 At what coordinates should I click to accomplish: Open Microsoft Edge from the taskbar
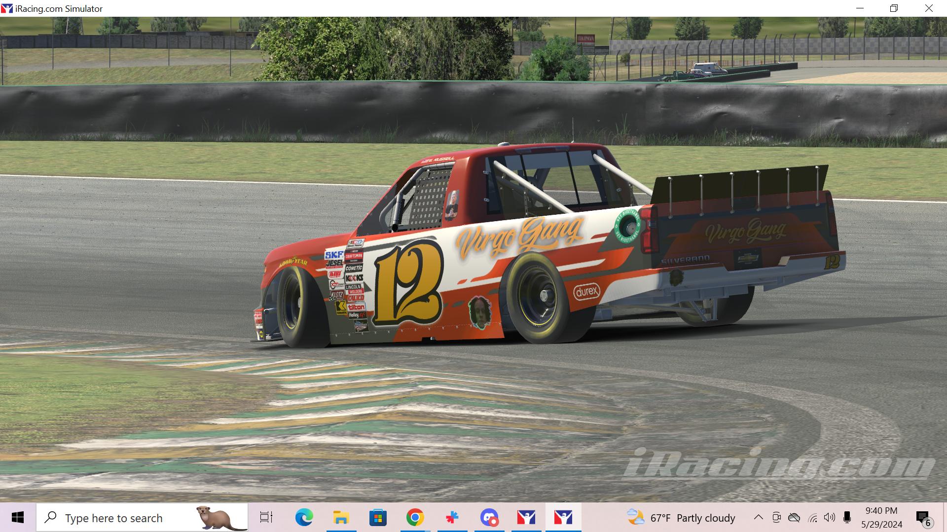tap(304, 518)
